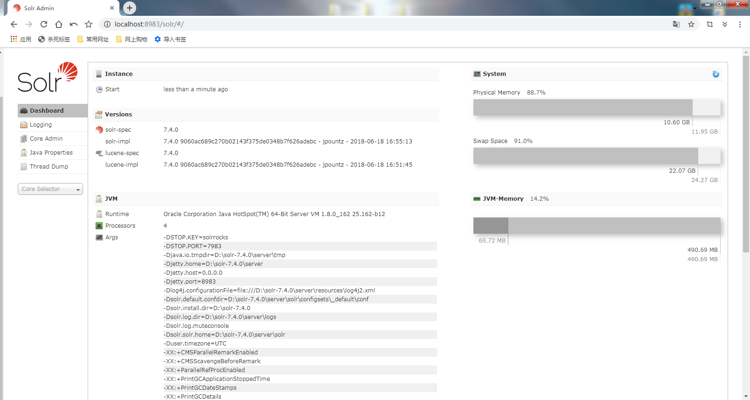The height and width of the screenshot is (400, 750).
Task: Select the Solr Admin tab
Action: 63,8
